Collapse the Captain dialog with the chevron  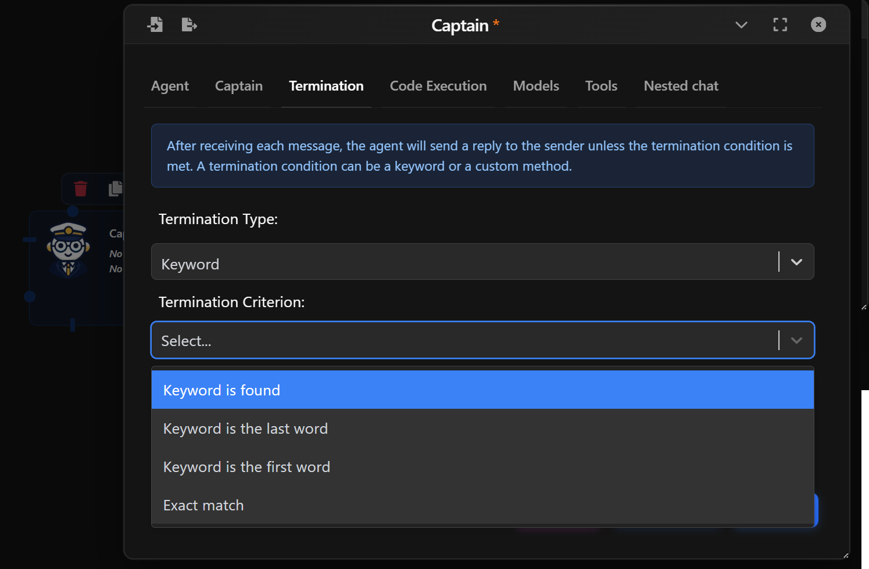pos(741,26)
